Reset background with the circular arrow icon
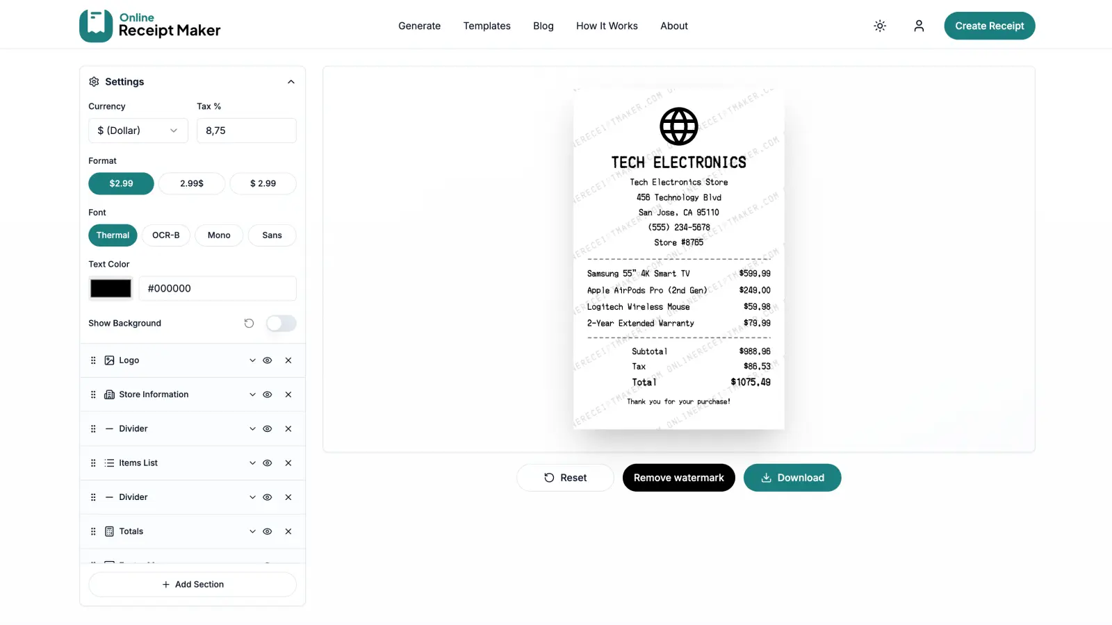This screenshot has height=625, width=1112. coord(249,324)
